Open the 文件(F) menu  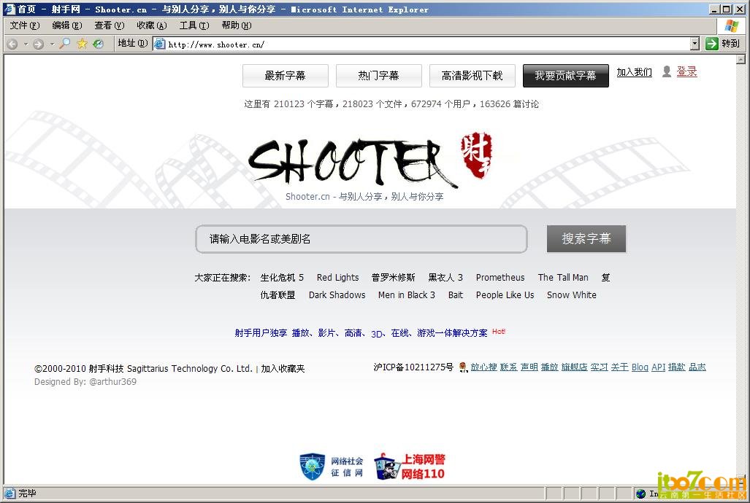[24, 26]
